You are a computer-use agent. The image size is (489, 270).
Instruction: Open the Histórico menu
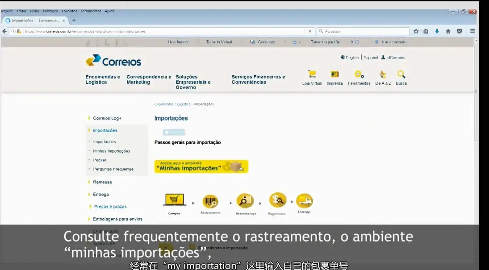click(50, 11)
